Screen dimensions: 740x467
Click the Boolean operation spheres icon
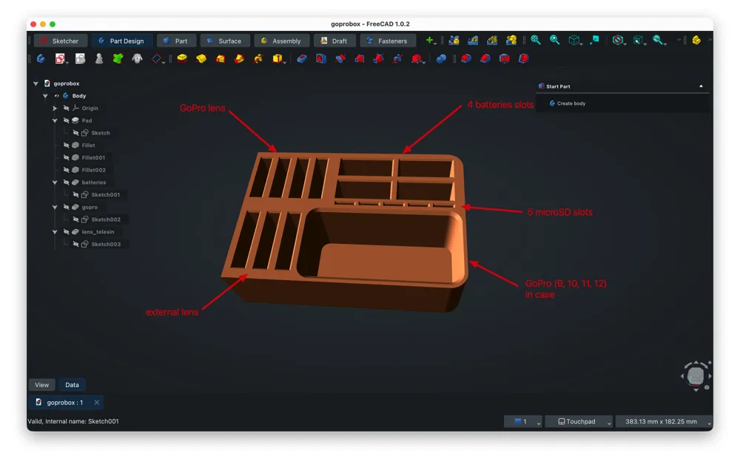point(441,58)
